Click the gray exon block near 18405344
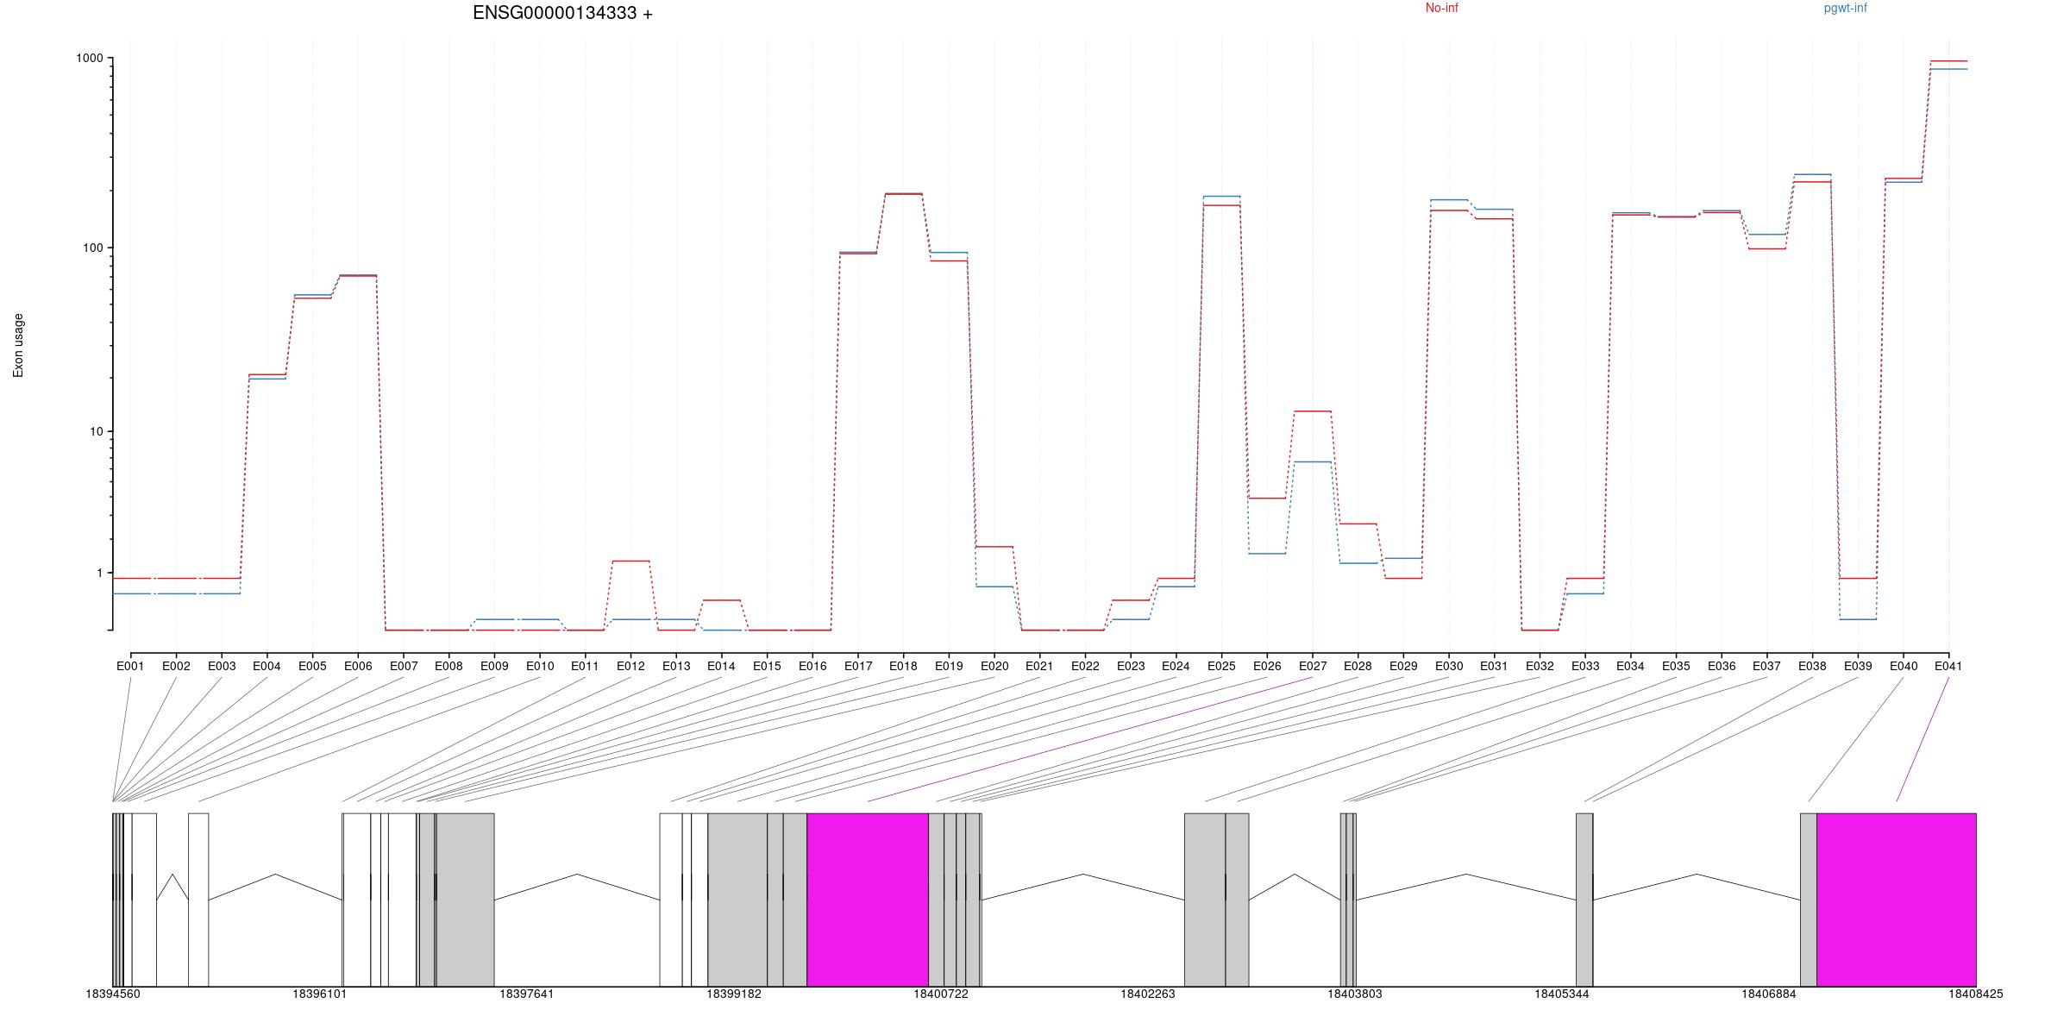Image resolution: width=2070 pixels, height=1035 pixels. pos(1584,900)
